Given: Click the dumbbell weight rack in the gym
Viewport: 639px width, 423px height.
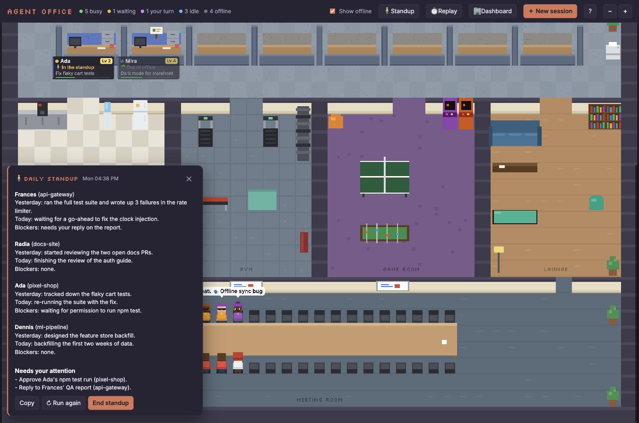Looking at the screenshot, I should [303, 134].
